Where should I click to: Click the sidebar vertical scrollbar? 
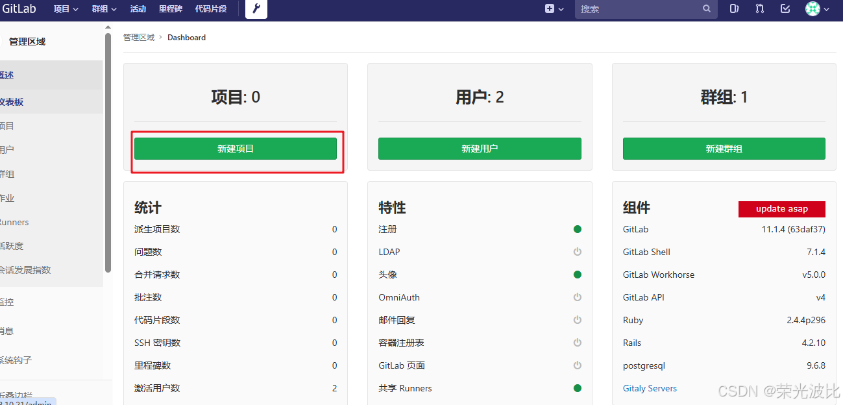[x=108, y=153]
